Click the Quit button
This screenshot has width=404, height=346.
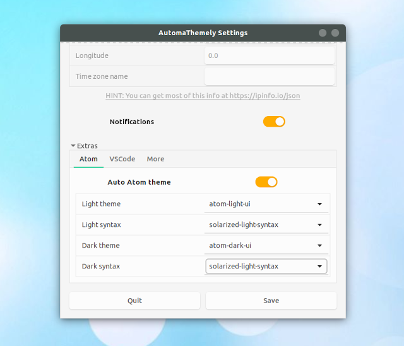click(x=134, y=301)
